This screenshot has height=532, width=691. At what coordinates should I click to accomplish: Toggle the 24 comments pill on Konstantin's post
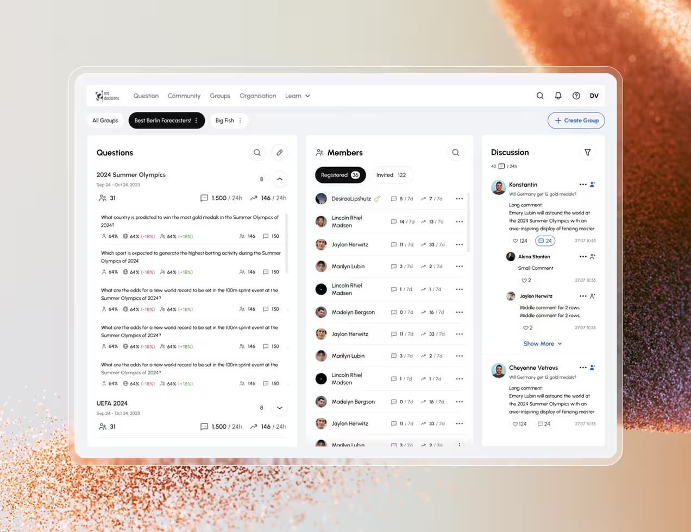(545, 240)
